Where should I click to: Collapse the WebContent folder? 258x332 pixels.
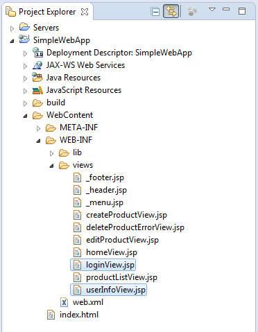pos(25,116)
